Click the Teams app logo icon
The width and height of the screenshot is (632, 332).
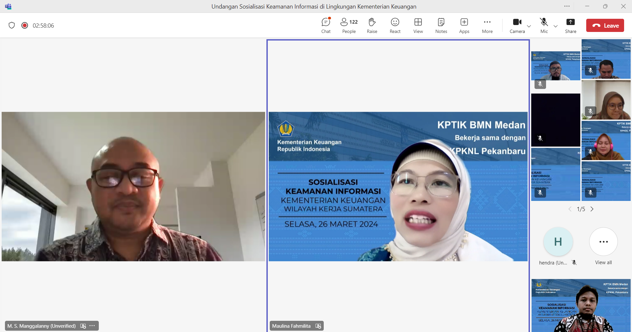8,6
